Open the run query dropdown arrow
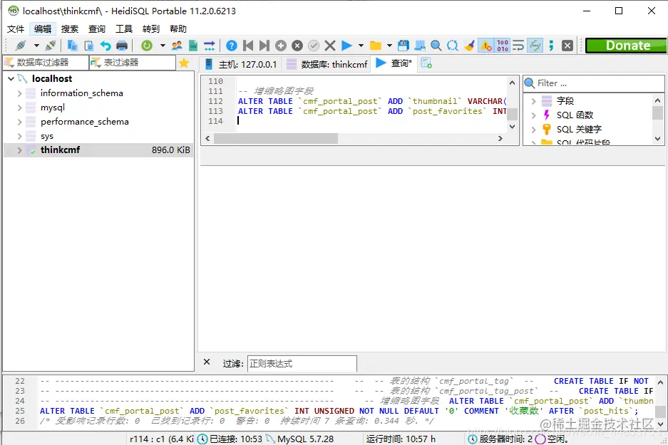The image size is (668, 445). pos(361,45)
